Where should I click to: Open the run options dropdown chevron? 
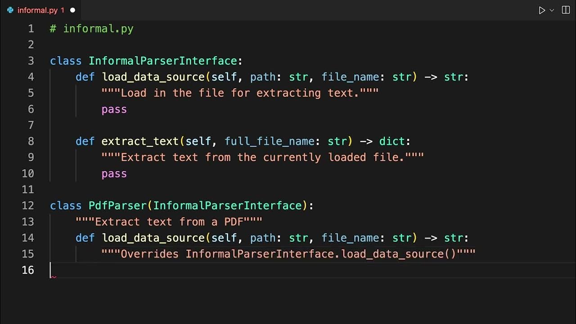552,10
